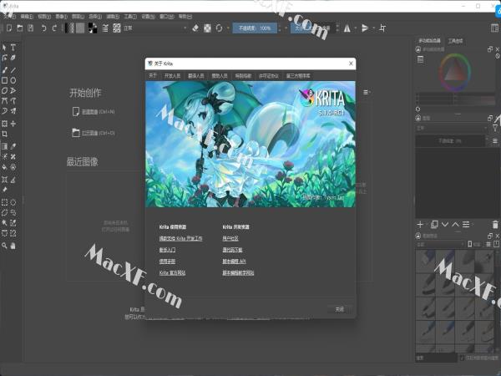
Task: Open the Krita 官方网站 link
Action: point(172,272)
